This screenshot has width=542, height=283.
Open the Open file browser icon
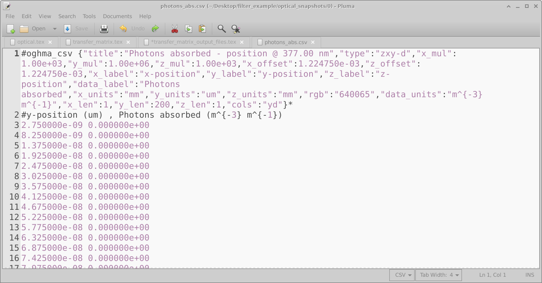[24, 28]
